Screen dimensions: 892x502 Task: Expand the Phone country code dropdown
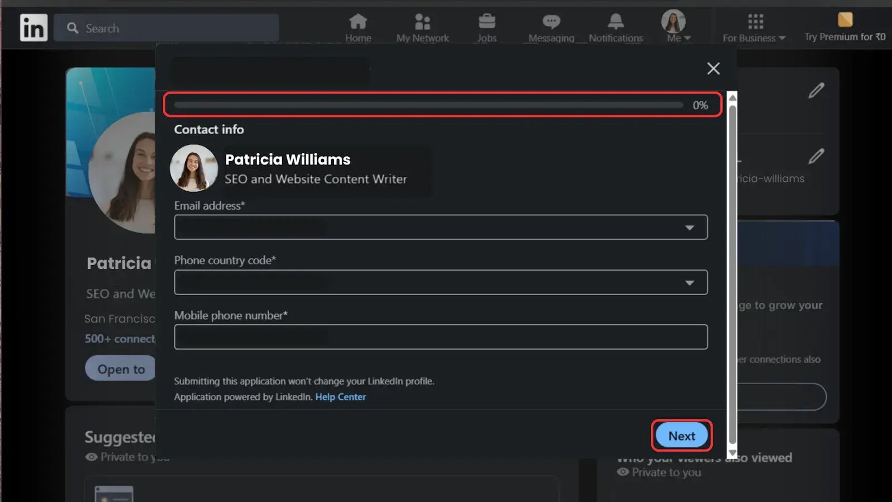pyautogui.click(x=440, y=283)
